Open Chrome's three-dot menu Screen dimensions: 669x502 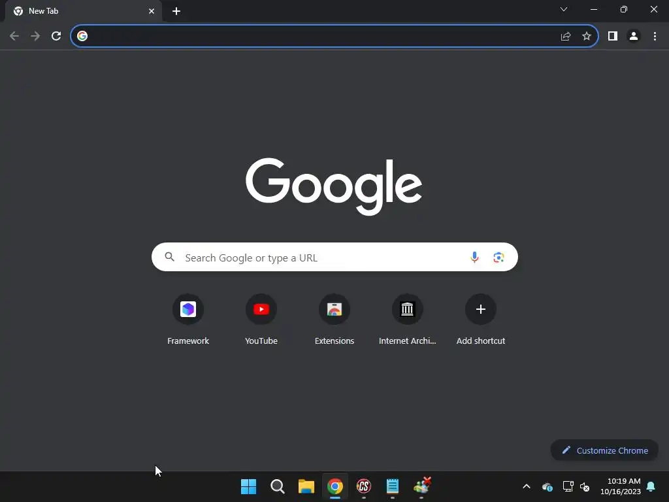(x=655, y=37)
